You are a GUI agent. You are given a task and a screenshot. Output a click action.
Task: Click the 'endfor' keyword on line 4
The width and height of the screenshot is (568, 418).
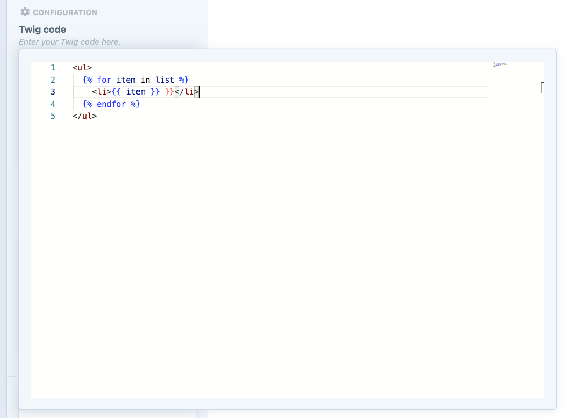[111, 104]
